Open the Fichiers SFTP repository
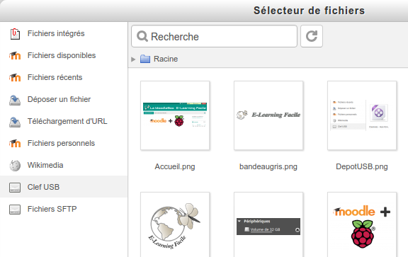Screen dimensions: 408x257 click(64, 209)
